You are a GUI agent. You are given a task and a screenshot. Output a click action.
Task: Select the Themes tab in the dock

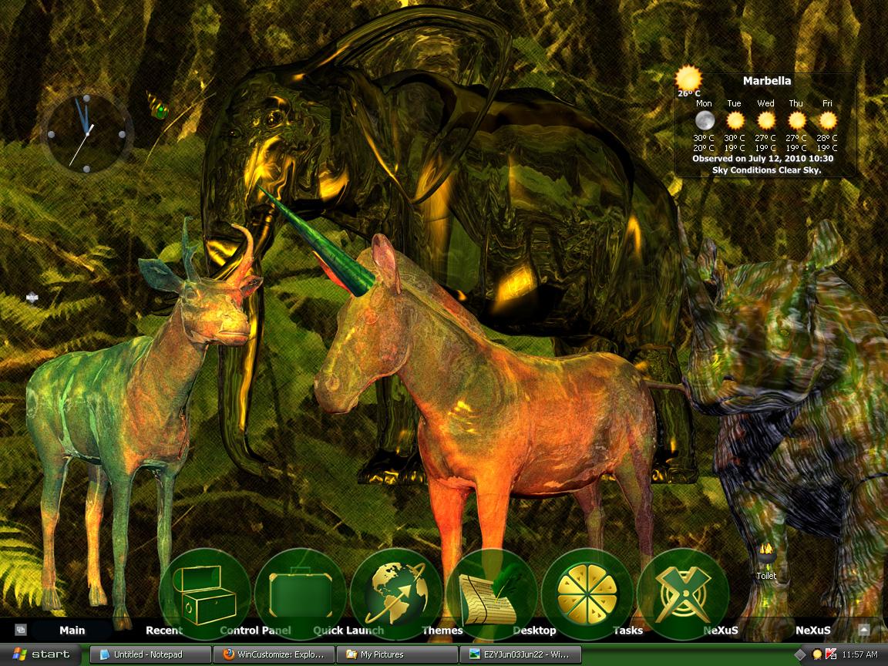pos(442,630)
